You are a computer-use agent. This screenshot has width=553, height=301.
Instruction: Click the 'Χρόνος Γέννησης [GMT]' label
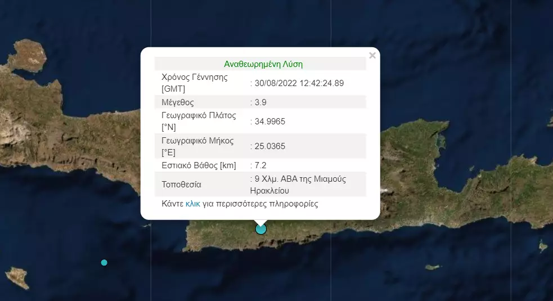pos(195,83)
